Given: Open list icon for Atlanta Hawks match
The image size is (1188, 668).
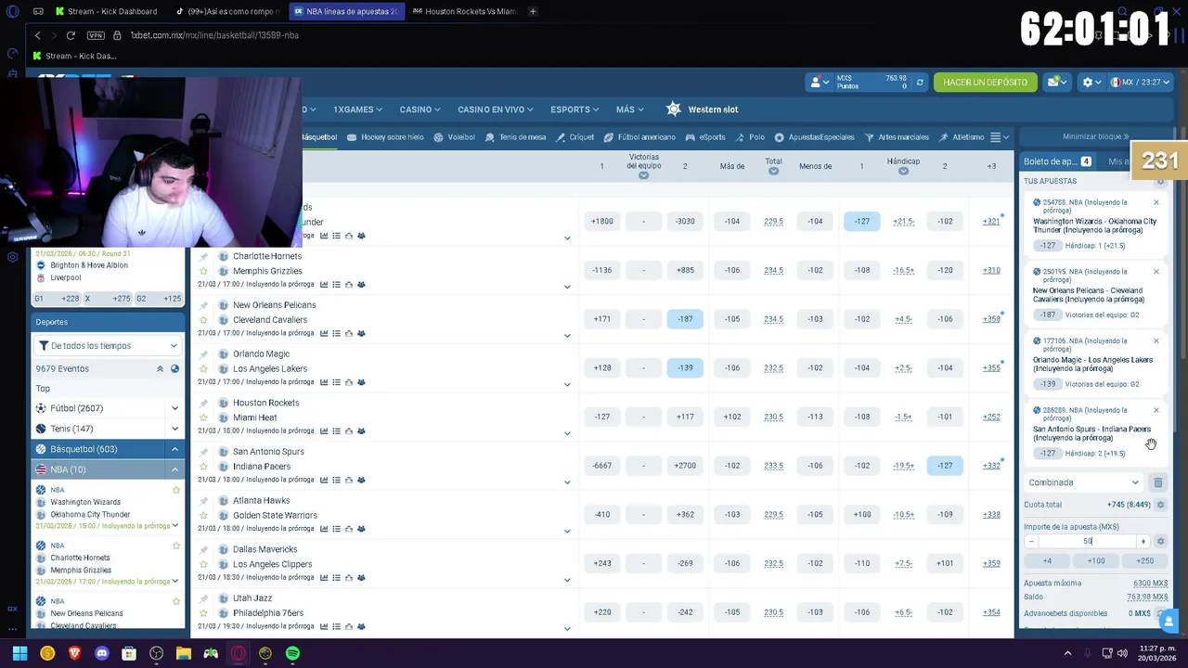Looking at the screenshot, I should [x=336, y=529].
